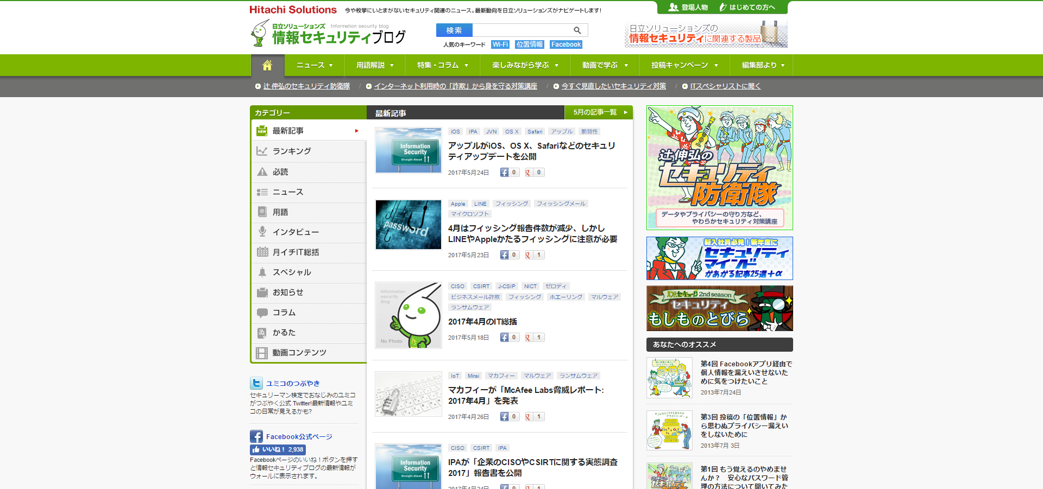The width and height of the screenshot is (1043, 489).
Task: Select the 必読 warning icon
Action: click(262, 172)
